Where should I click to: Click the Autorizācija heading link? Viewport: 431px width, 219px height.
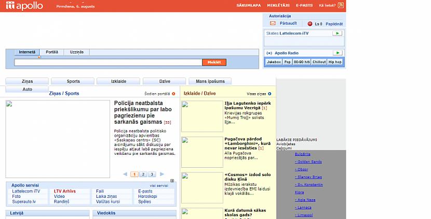click(x=280, y=16)
